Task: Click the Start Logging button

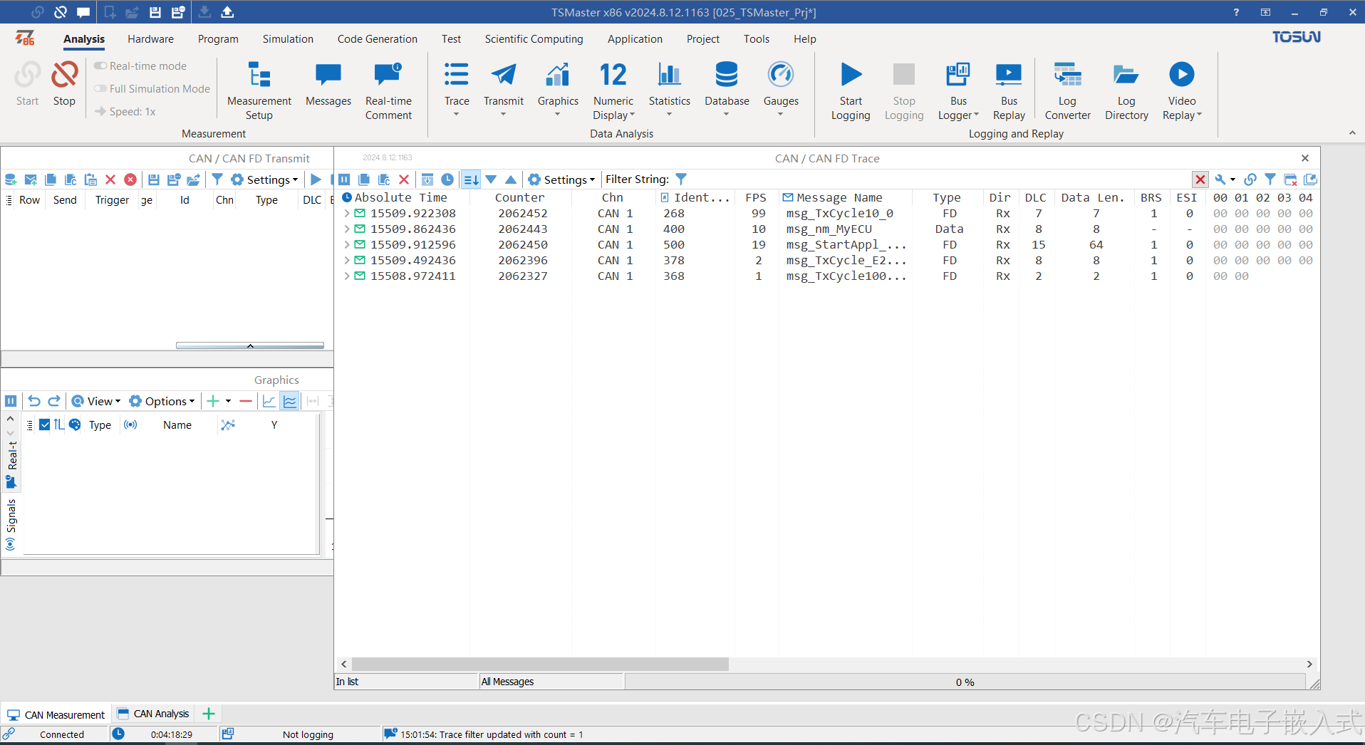Action: [851, 90]
